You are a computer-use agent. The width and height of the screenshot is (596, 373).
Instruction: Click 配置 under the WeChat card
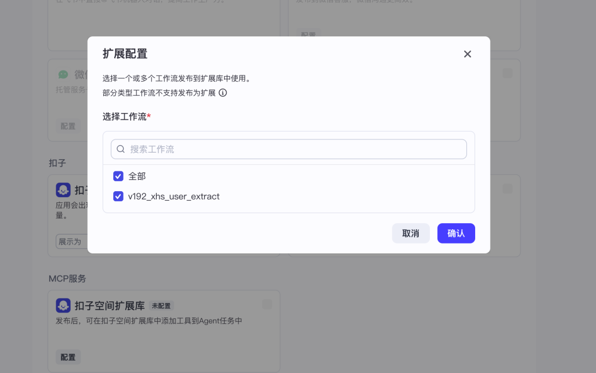[x=68, y=126]
